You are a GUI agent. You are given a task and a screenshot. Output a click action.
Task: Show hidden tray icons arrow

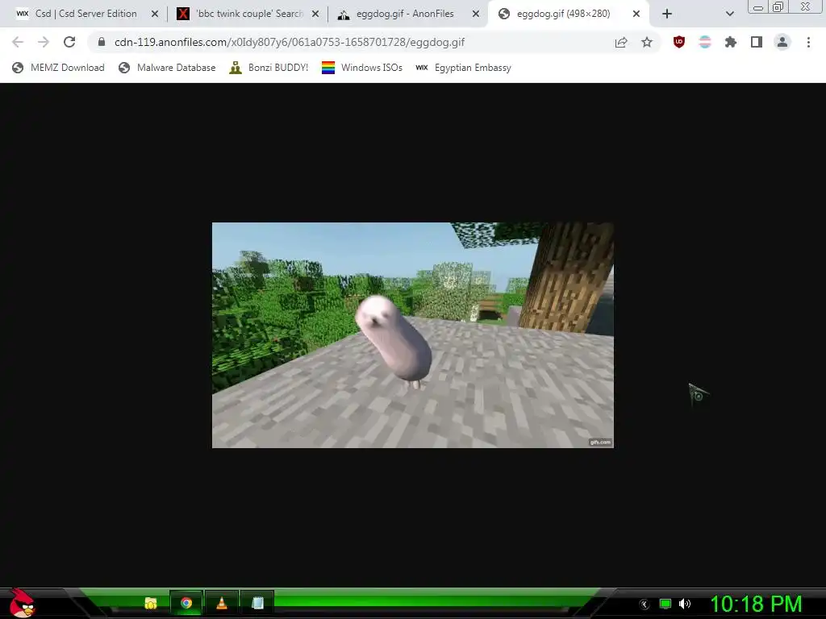coord(645,604)
